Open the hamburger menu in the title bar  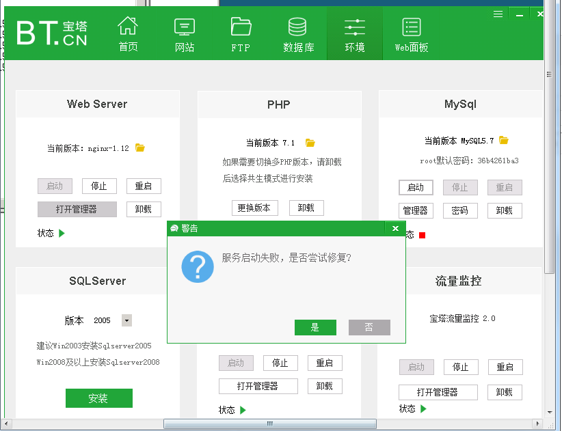click(498, 14)
